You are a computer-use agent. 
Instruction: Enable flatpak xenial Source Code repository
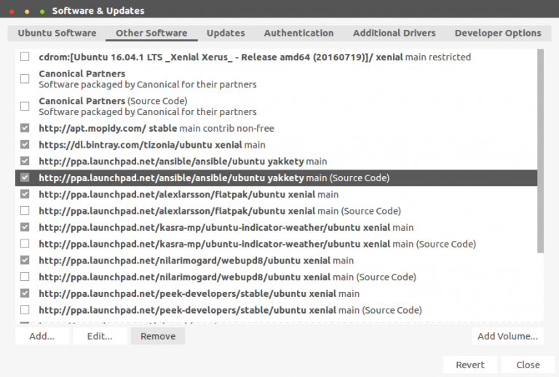(x=25, y=211)
